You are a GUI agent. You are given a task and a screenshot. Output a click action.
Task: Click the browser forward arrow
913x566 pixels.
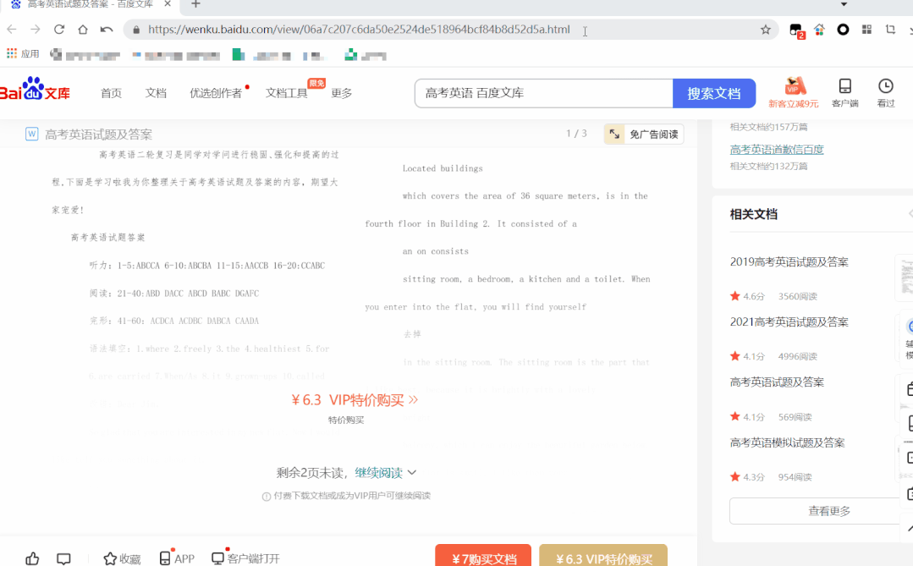click(35, 29)
